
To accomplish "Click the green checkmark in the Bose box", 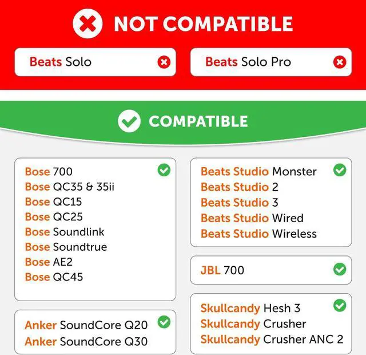I will tap(164, 170).
